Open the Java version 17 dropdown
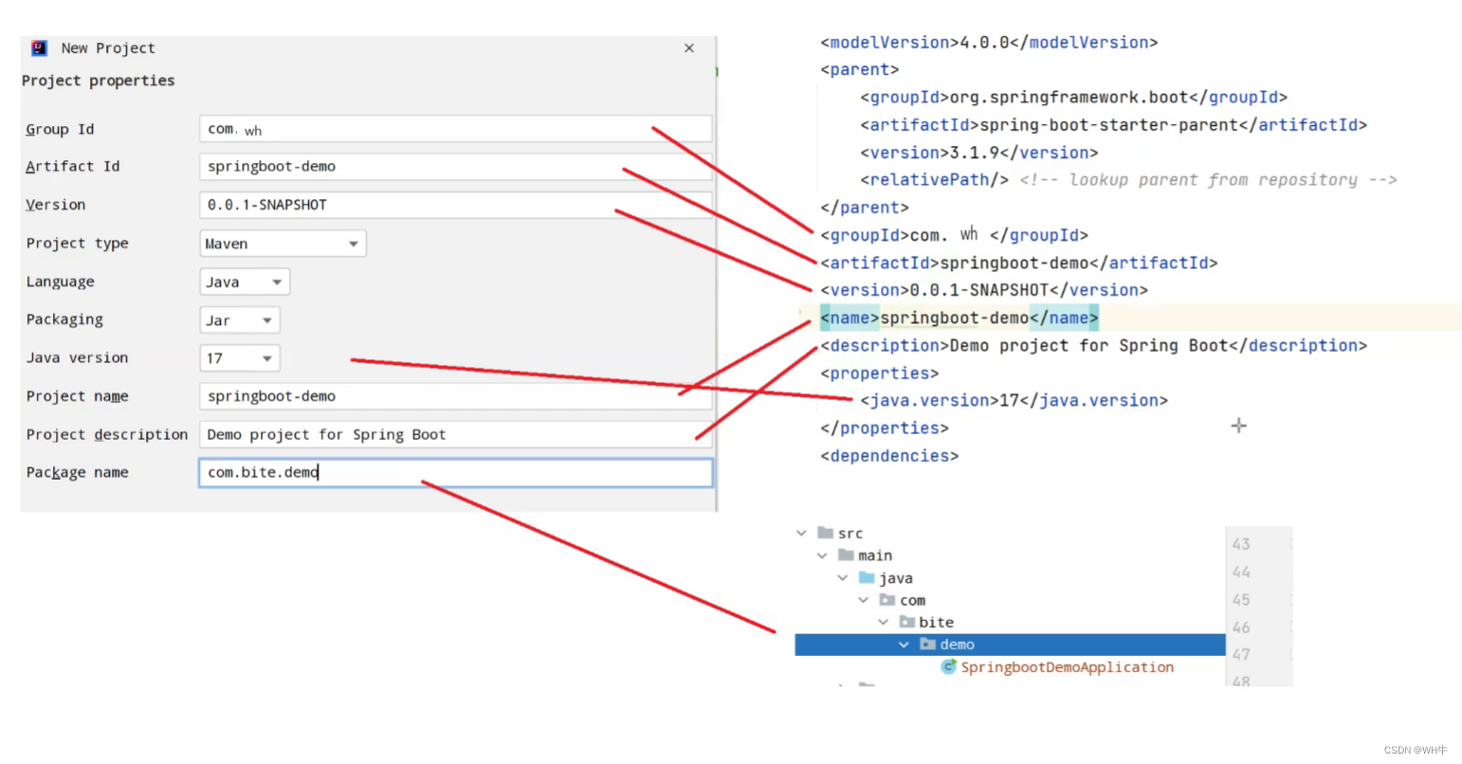This screenshot has height=764, width=1462. coord(240,358)
